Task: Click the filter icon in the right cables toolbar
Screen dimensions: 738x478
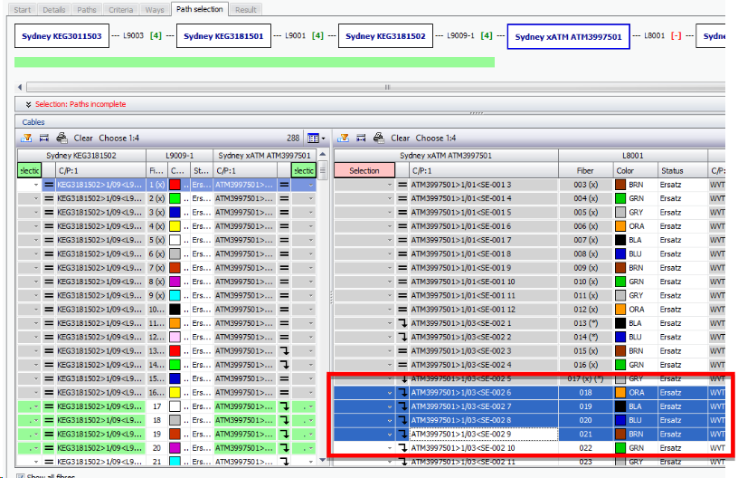Action: coord(343,138)
